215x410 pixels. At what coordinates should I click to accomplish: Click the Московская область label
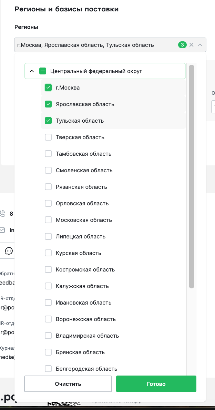point(84,220)
